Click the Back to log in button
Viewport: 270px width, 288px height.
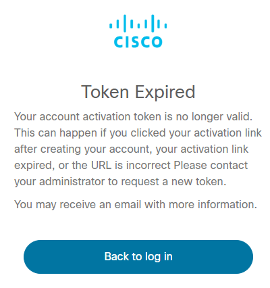point(138,257)
